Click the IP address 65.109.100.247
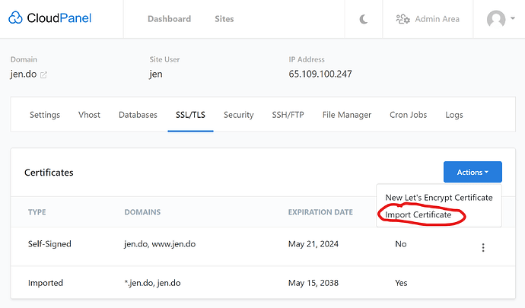Viewport: 525px width, 308px height. pyautogui.click(x=320, y=74)
